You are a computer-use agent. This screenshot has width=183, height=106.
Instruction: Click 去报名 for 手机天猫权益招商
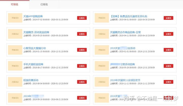(x=82, y=66)
